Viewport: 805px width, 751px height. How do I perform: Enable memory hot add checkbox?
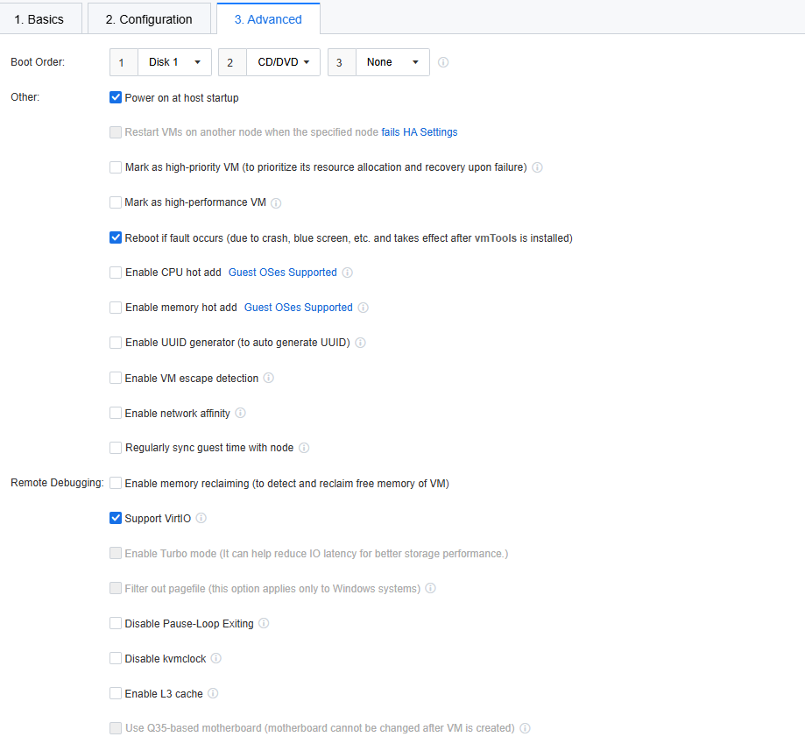point(116,308)
